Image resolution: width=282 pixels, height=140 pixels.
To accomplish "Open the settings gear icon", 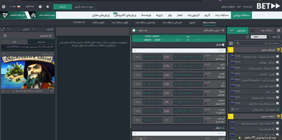I will (x=3, y=7).
